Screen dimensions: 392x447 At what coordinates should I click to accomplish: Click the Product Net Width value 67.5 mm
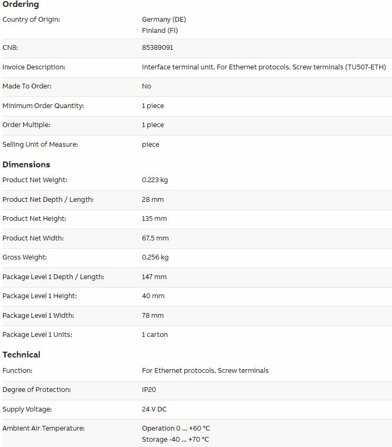pos(155,238)
